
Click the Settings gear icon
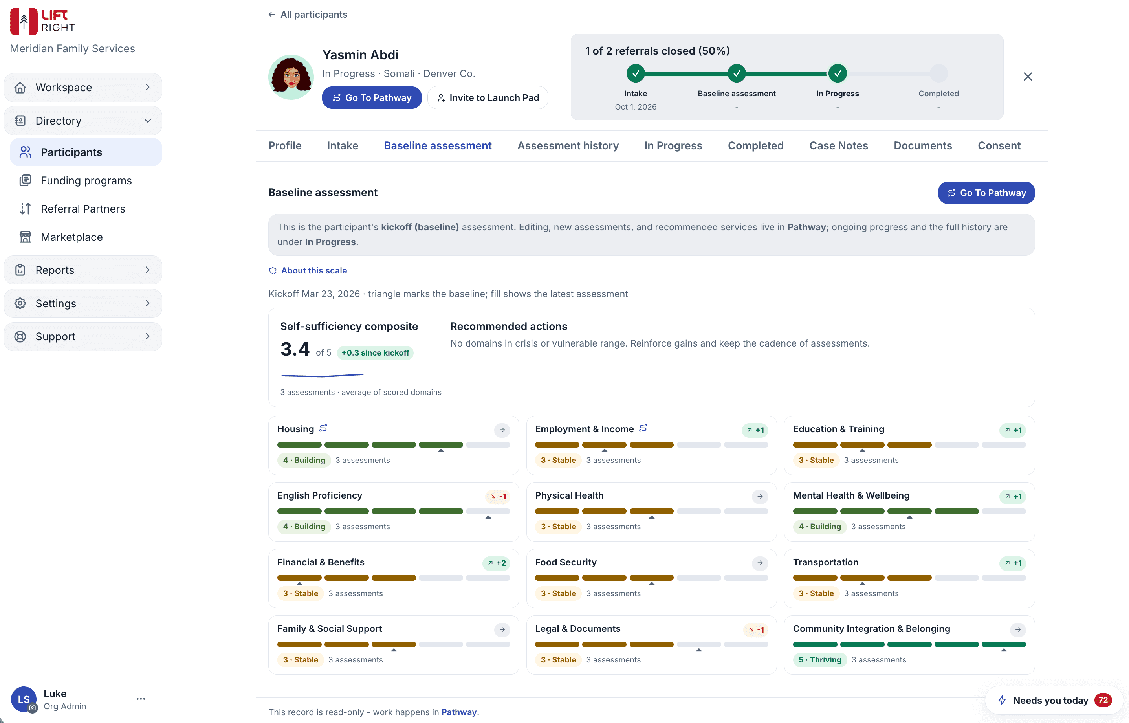pos(20,303)
